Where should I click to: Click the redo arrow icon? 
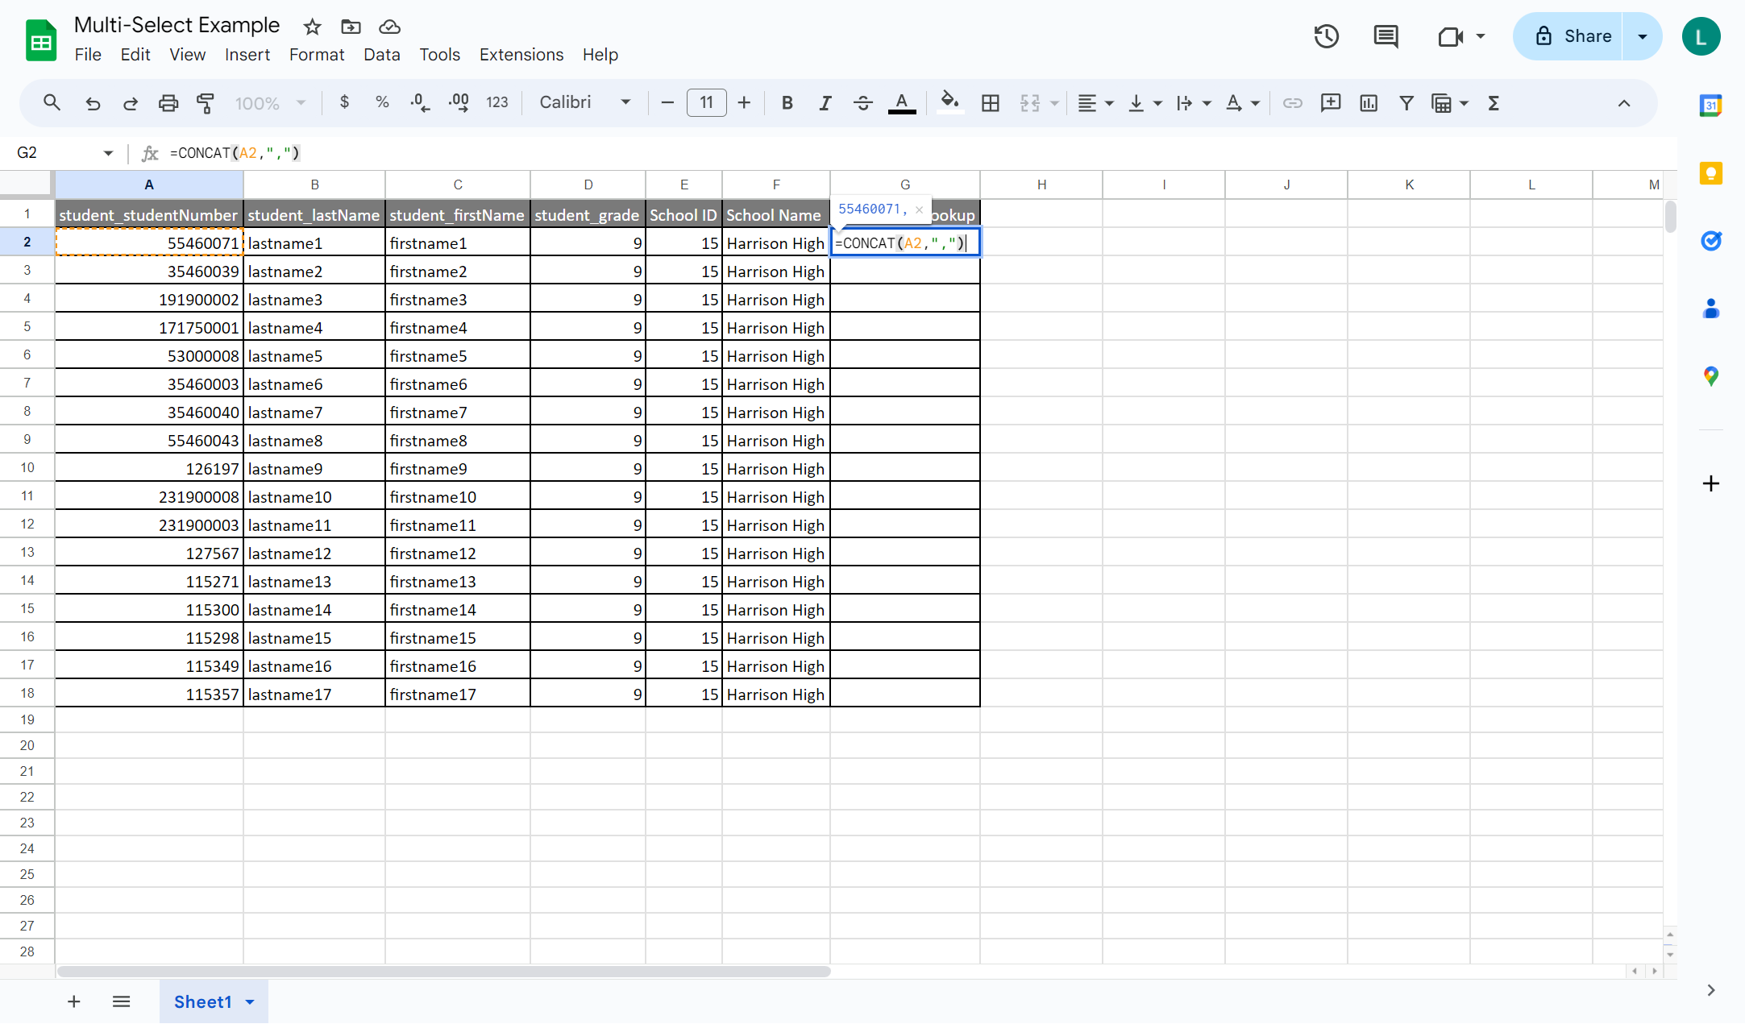pyautogui.click(x=130, y=103)
